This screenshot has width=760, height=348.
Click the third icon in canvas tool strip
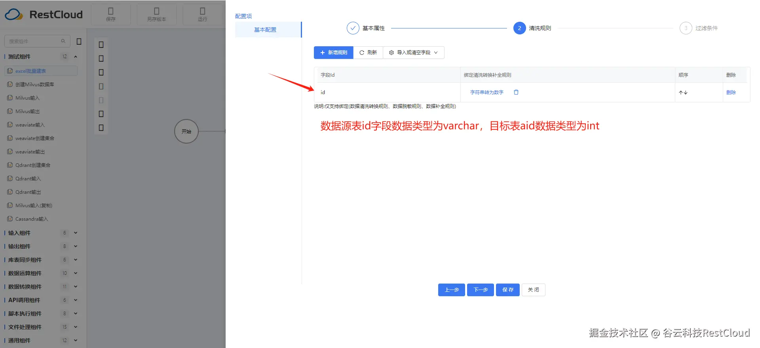[x=101, y=72]
